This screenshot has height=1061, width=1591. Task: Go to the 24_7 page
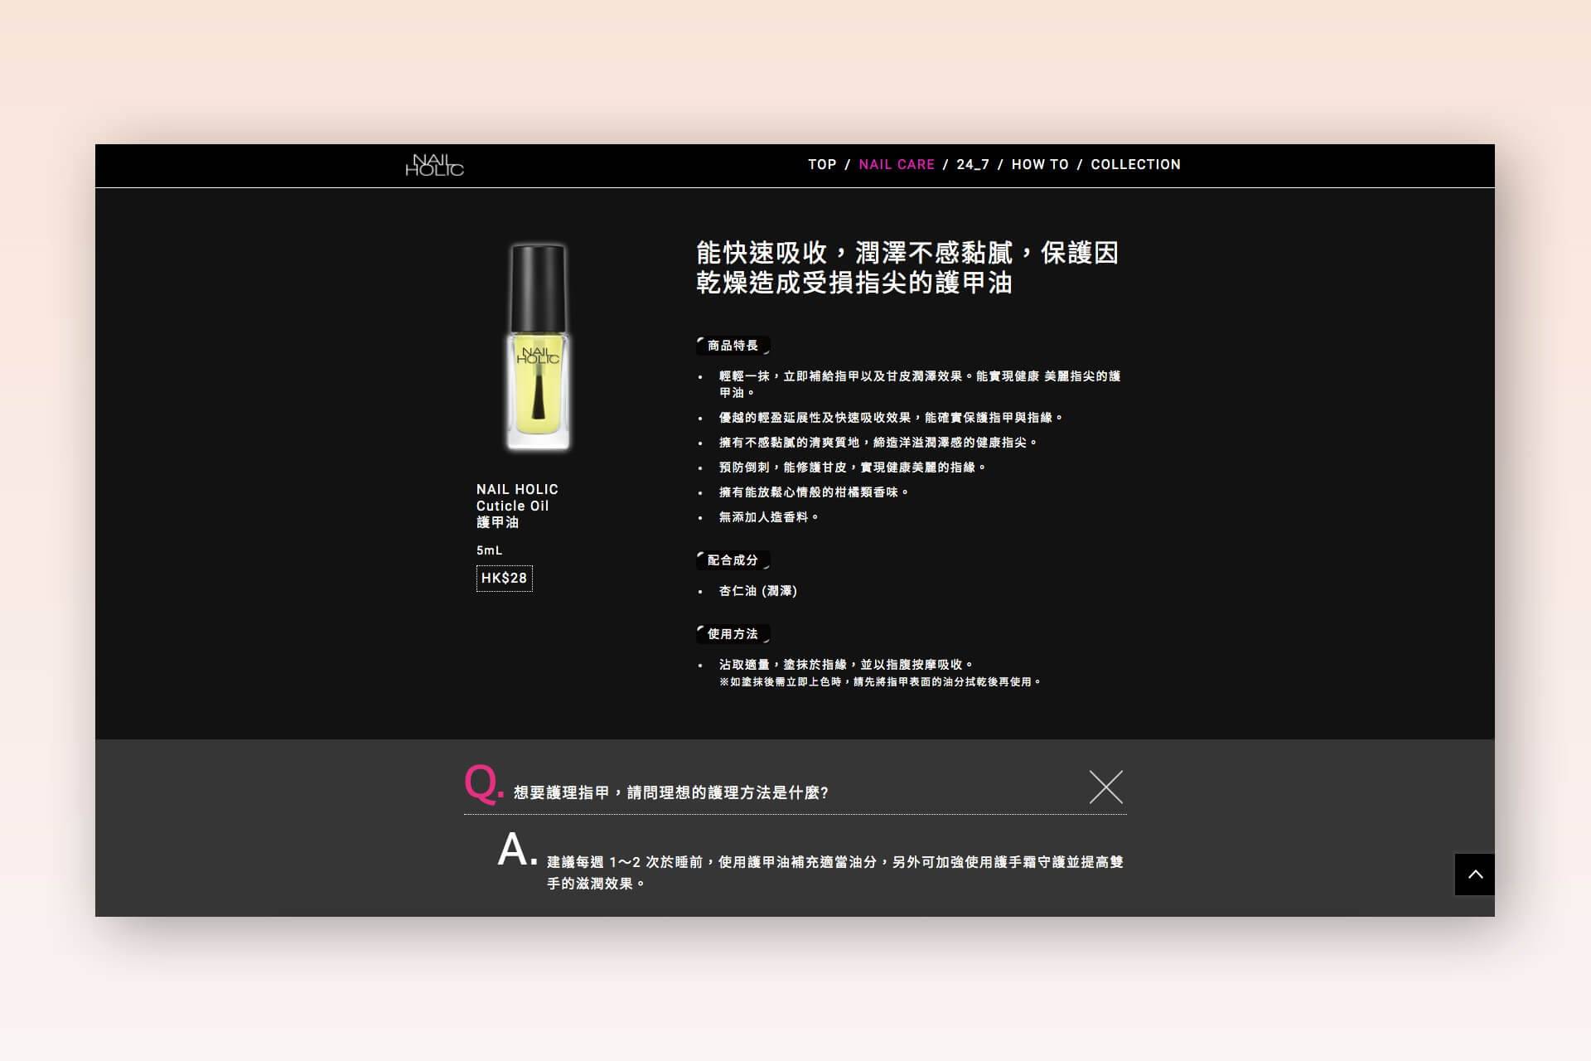973,165
